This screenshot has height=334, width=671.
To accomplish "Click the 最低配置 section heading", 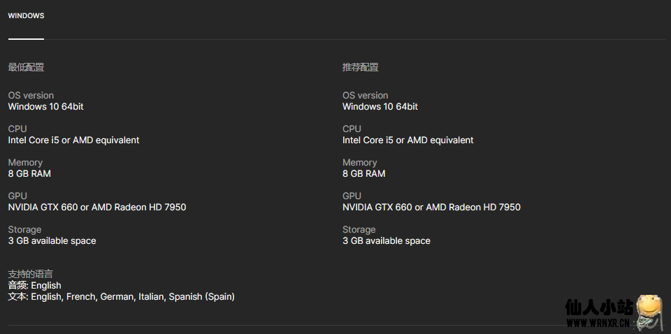I will [x=26, y=67].
